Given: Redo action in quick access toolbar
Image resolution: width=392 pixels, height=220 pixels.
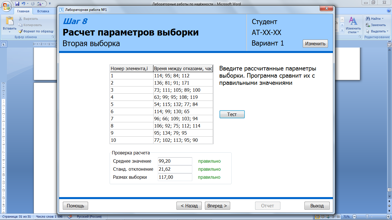Looking at the screenshot, I should tap(32, 4).
